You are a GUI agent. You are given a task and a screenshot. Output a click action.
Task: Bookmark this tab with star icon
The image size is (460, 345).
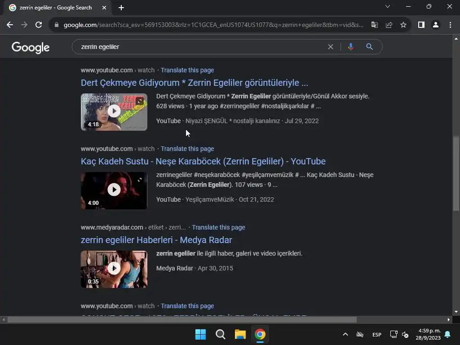pos(403,25)
